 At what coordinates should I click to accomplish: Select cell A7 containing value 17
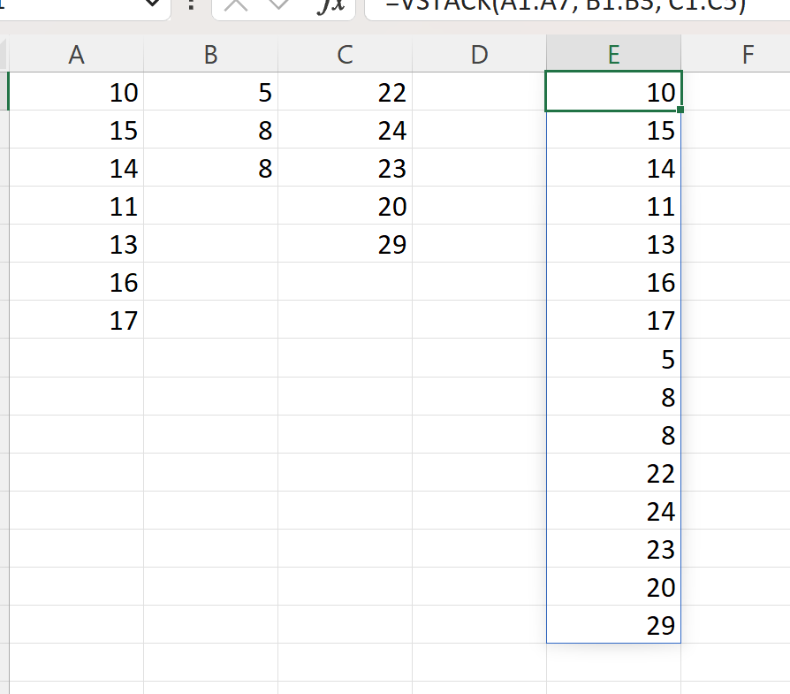click(76, 320)
